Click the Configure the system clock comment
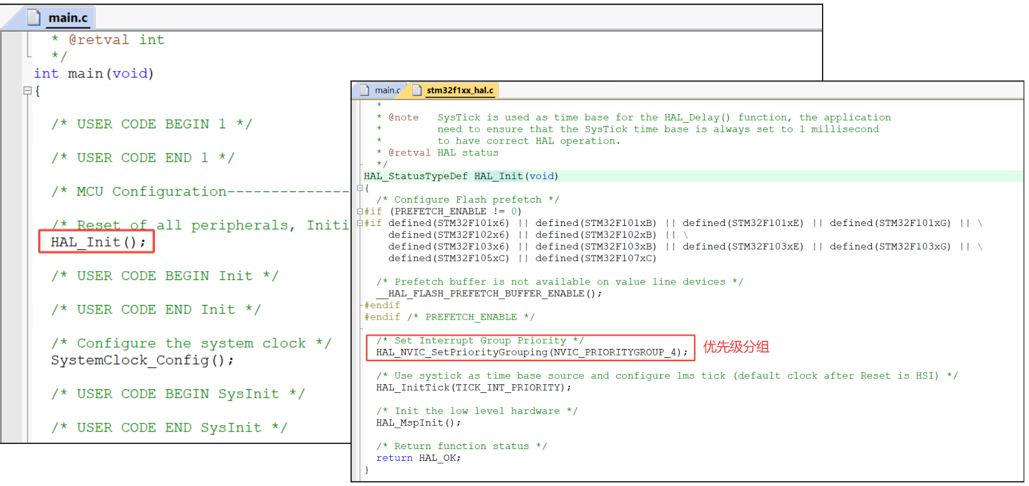This screenshot has width=1029, height=486. click(x=191, y=343)
